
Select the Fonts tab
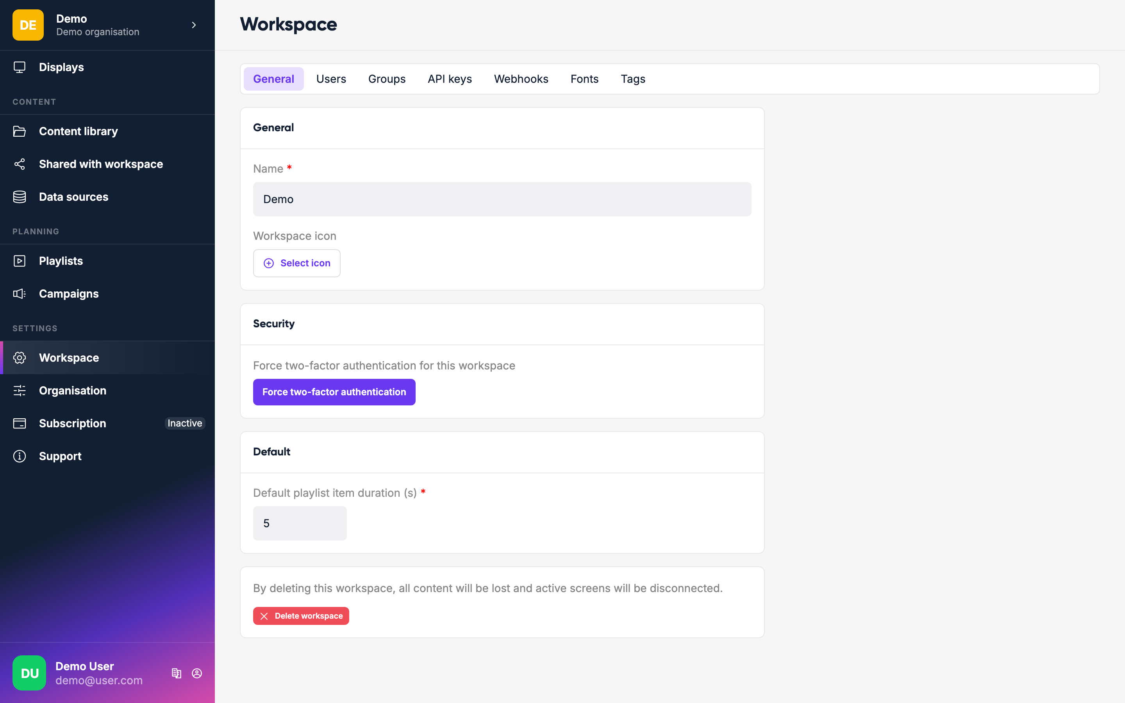[584, 79]
